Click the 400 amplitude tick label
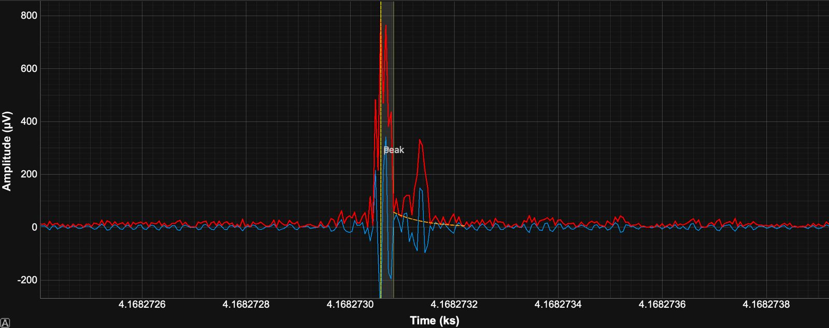Screen dimensions: 829x328 (x=29, y=122)
